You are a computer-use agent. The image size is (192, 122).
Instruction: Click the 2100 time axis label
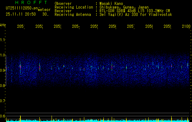pos(186,27)
